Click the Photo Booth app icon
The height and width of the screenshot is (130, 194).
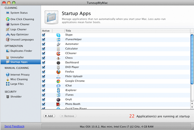(58, 104)
